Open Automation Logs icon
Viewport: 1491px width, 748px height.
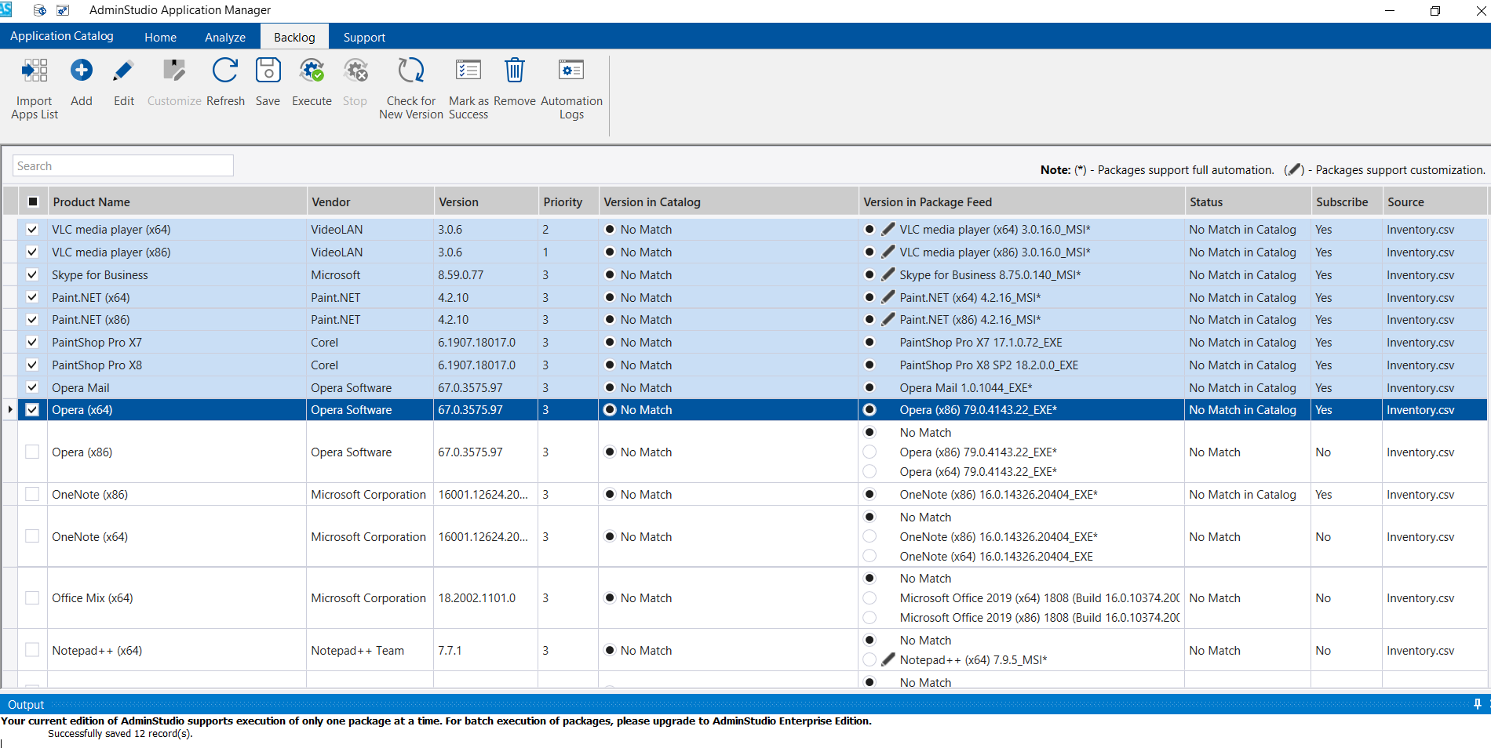(571, 71)
